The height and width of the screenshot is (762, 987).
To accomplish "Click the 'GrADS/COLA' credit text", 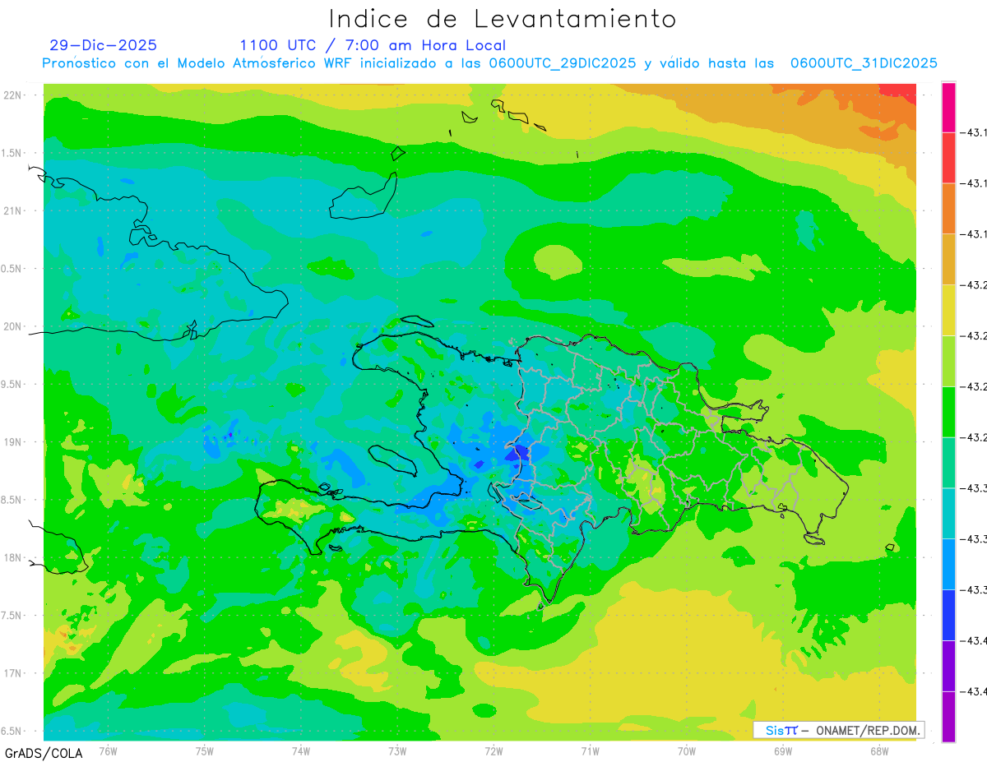I will tap(43, 753).
